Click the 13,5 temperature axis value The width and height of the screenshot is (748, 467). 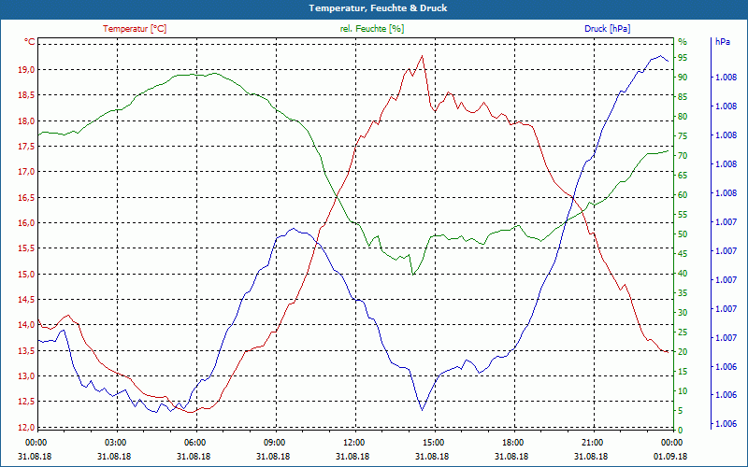coord(27,351)
